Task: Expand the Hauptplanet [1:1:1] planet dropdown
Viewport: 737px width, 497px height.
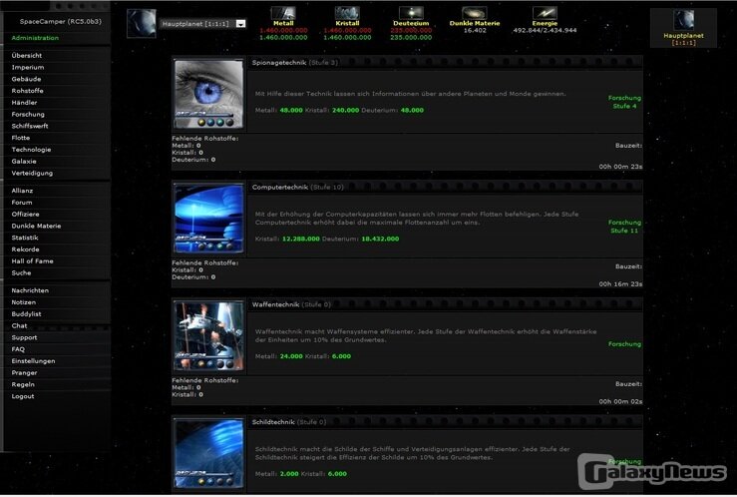Action: 240,24
